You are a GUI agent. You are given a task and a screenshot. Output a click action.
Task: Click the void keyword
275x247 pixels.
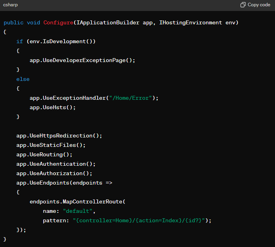pyautogui.click(x=33, y=22)
